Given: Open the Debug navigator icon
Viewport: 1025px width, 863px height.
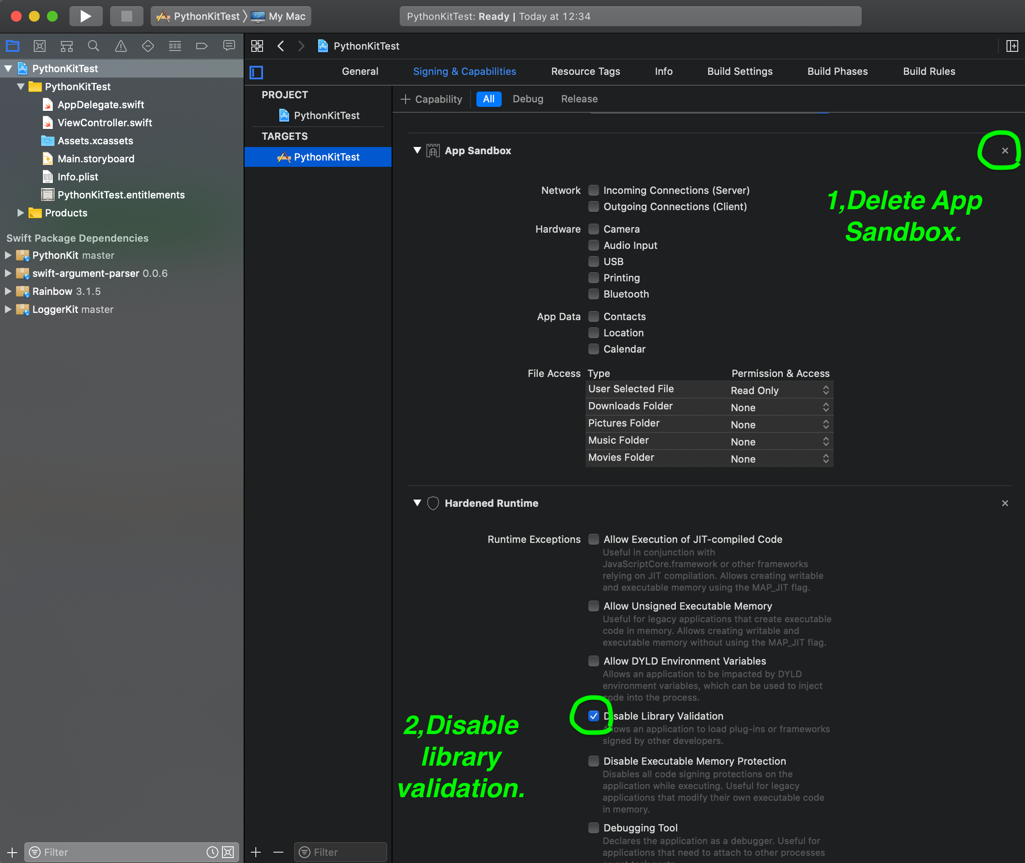Looking at the screenshot, I should 175,46.
